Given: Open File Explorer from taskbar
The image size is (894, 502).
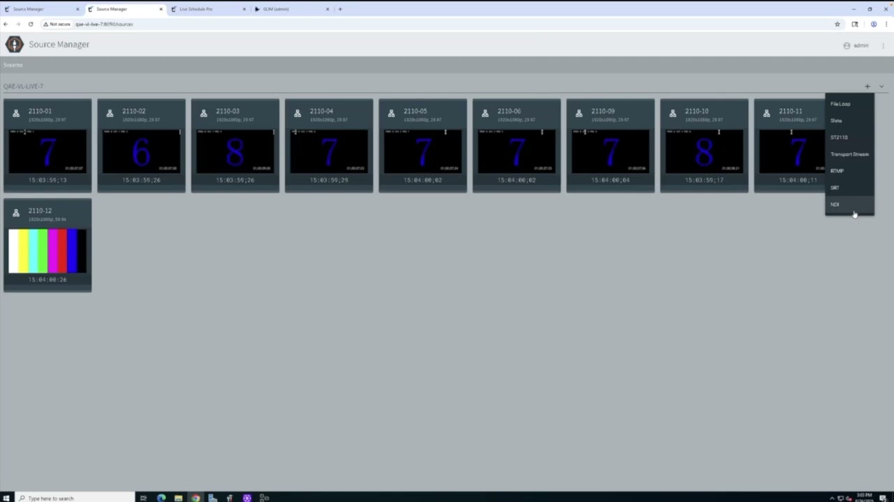Looking at the screenshot, I should point(178,498).
